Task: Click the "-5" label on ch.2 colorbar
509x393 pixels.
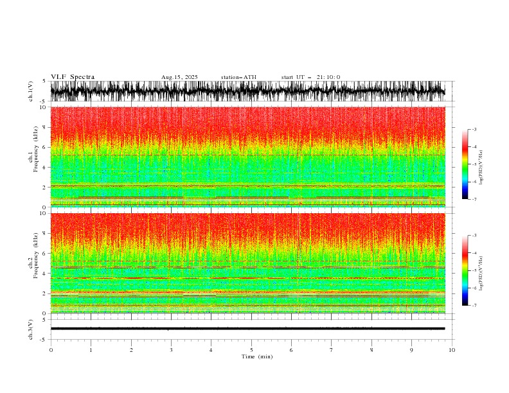Action: [x=474, y=270]
